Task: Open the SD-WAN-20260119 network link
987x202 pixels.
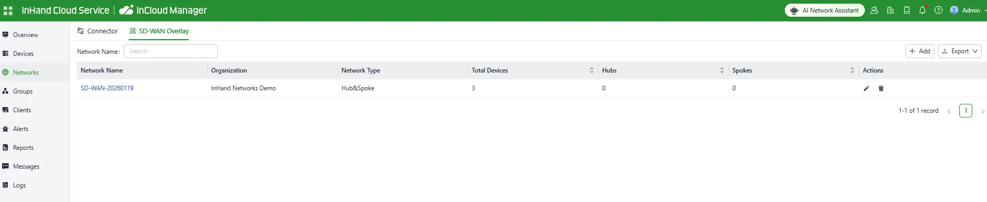Action: (x=107, y=88)
